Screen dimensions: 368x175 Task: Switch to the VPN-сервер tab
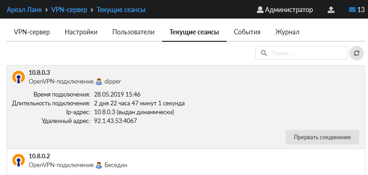tap(32, 32)
